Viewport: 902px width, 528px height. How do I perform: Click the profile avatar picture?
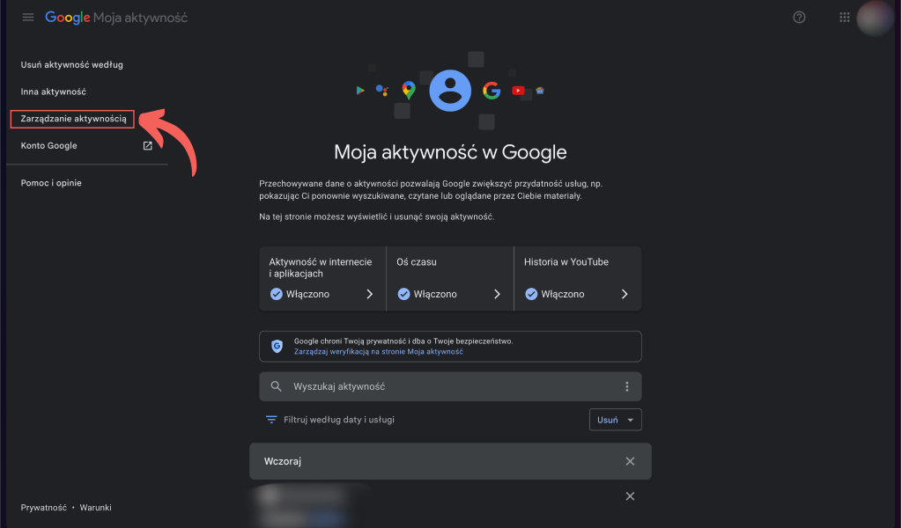876,18
